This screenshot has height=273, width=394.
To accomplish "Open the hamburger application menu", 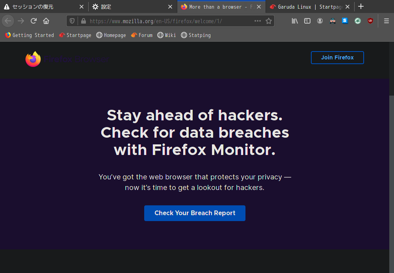I will (387, 21).
